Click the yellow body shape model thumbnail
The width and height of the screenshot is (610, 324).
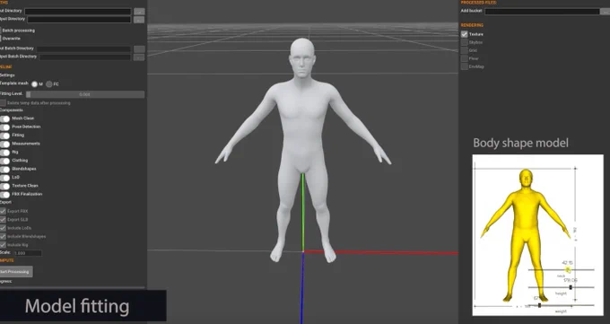click(526, 235)
